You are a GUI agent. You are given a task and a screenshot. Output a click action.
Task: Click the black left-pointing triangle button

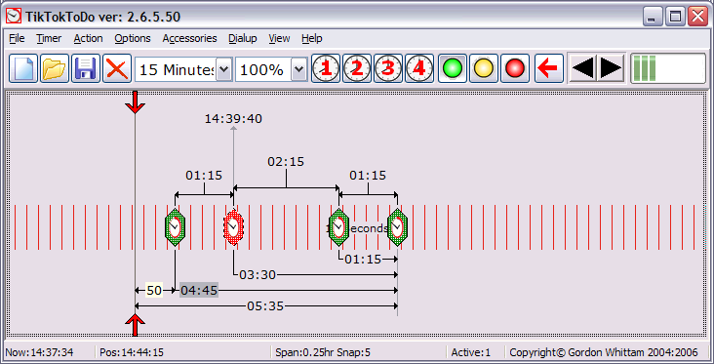coord(583,68)
